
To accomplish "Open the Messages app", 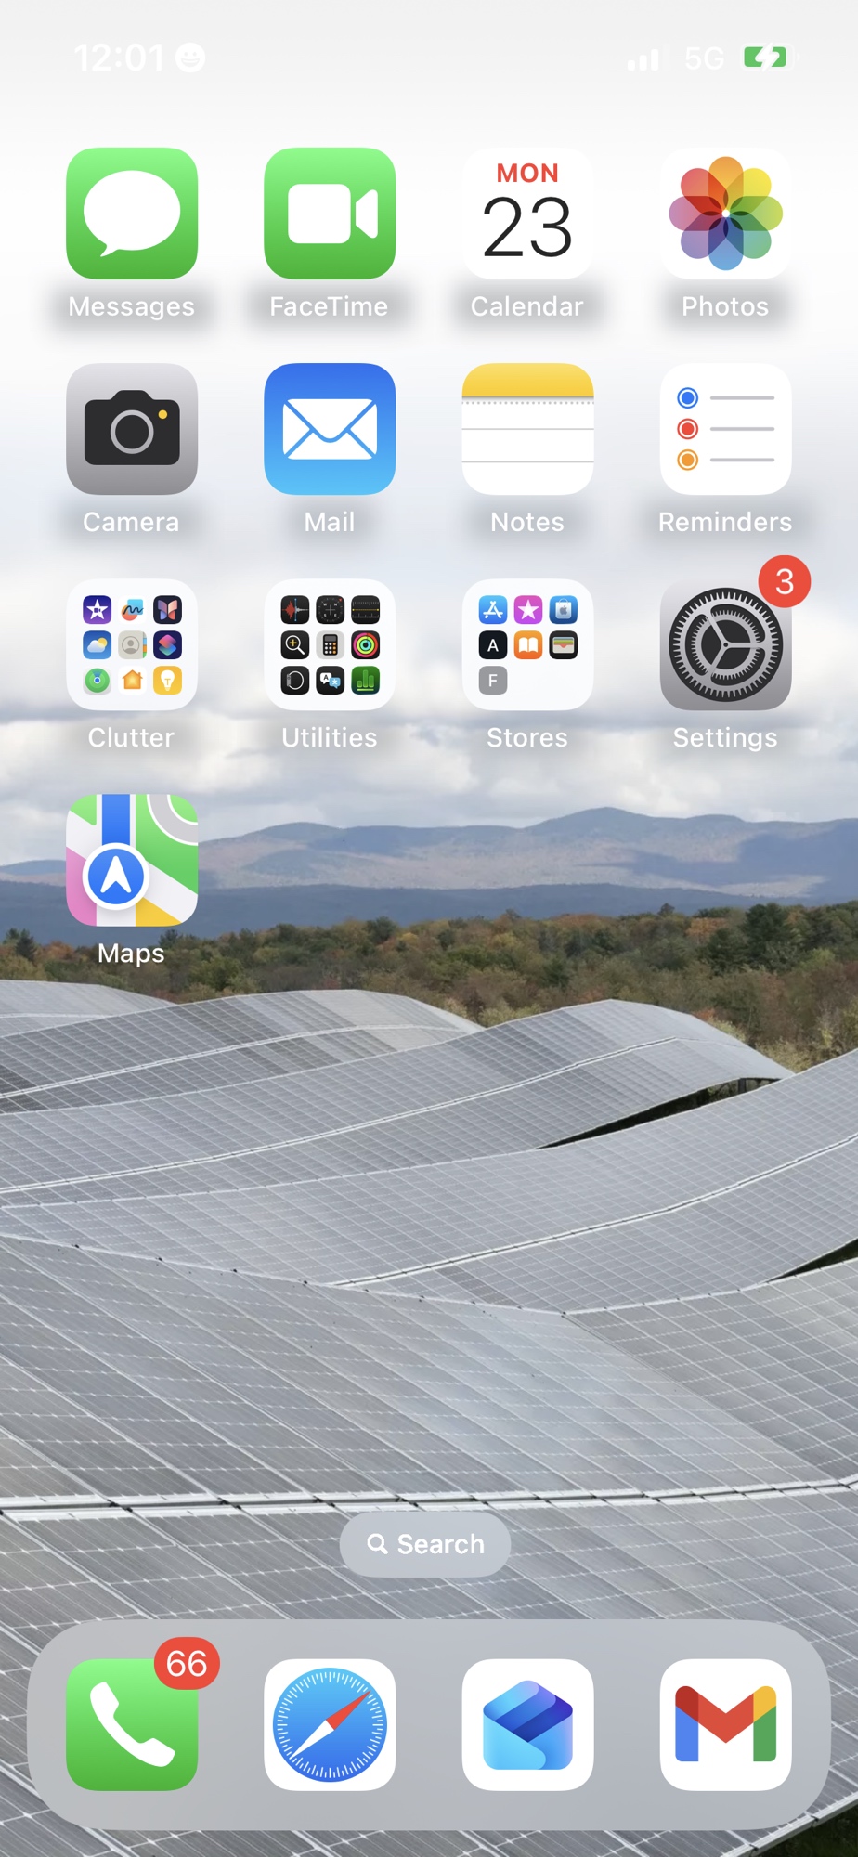I will coord(132,214).
